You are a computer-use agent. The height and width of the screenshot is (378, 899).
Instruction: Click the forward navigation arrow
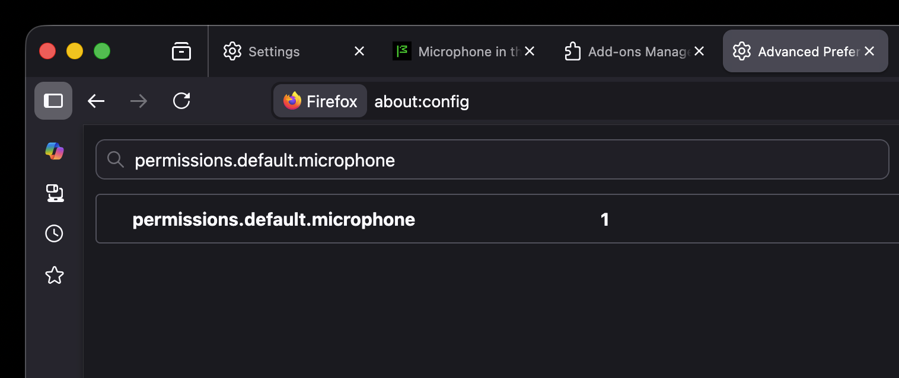pos(139,101)
